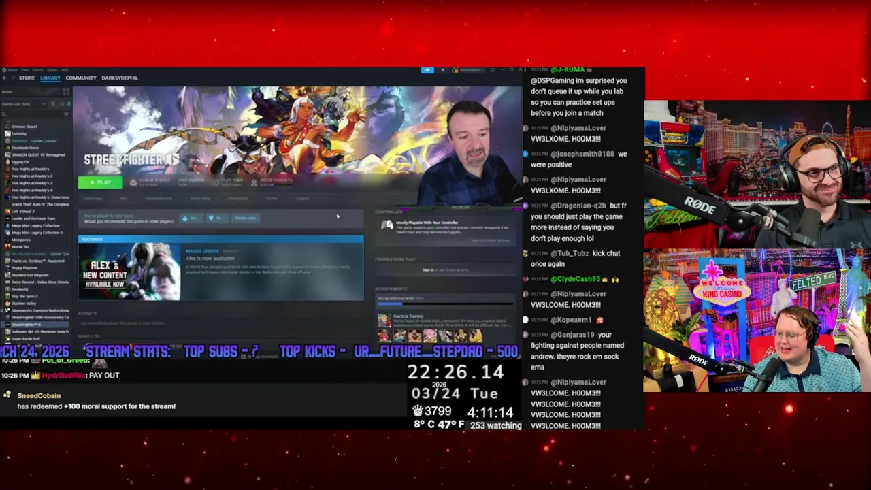
Task: Click the Achievements trophy icon near Play Time
Action: click(254, 182)
